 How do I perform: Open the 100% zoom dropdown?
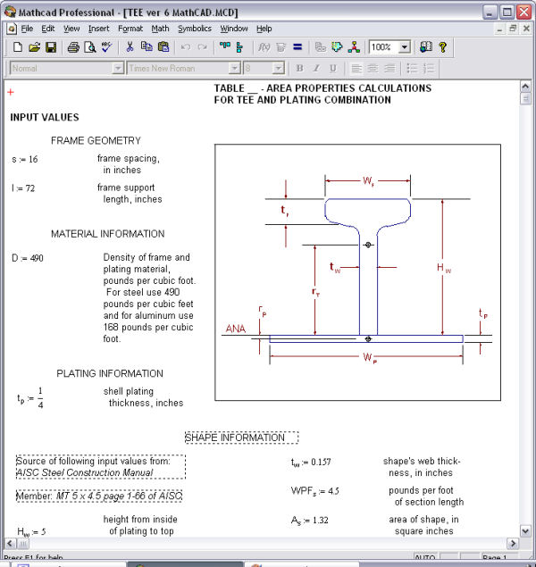click(x=405, y=47)
